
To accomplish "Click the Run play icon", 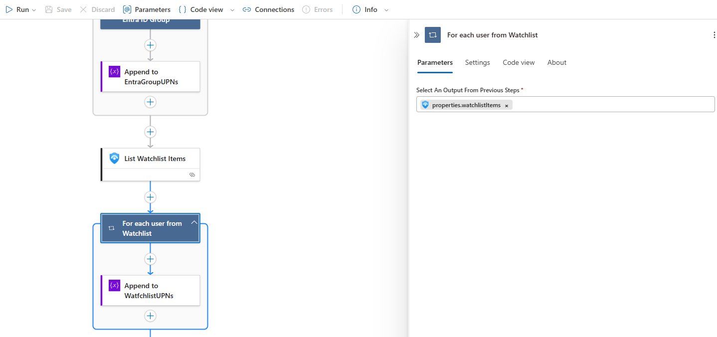I will coord(9,9).
